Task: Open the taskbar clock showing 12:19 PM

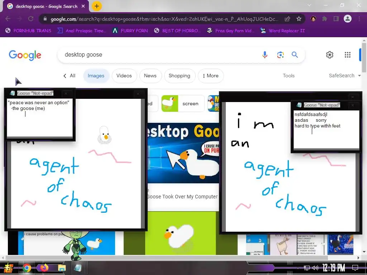Action: click(x=334, y=268)
